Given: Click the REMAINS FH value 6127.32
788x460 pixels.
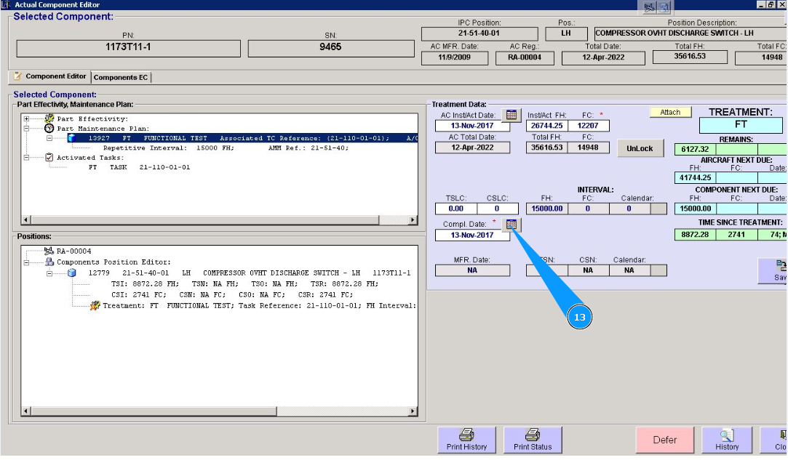Looking at the screenshot, I should (695, 149).
